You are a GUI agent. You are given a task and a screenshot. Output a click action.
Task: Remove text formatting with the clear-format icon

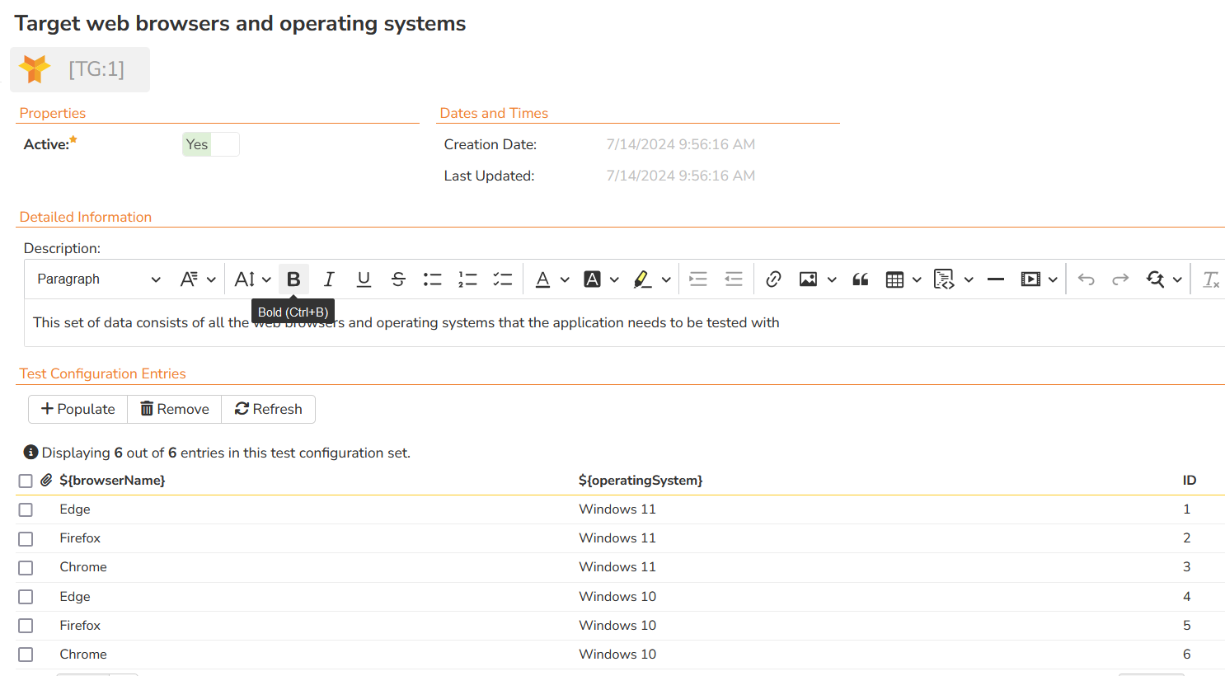1210,279
